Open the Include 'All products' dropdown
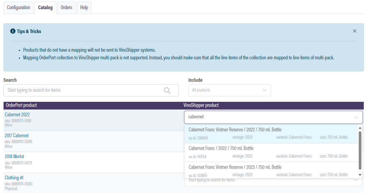The height and width of the screenshot is (193, 367). point(230,90)
